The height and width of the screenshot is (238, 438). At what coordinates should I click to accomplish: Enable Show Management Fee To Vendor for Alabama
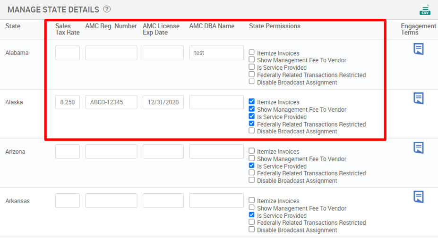pos(252,59)
